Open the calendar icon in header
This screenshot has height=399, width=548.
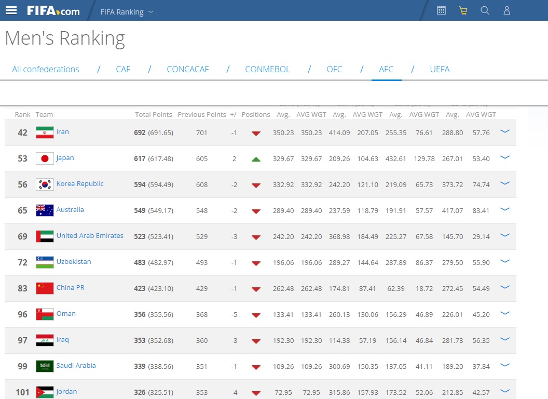441,10
